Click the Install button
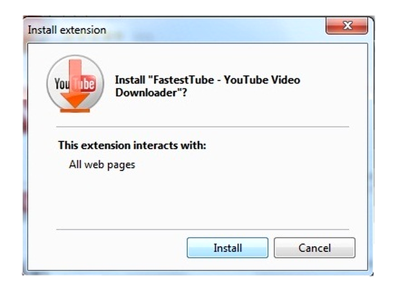The height and width of the screenshot is (300, 399). [228, 248]
